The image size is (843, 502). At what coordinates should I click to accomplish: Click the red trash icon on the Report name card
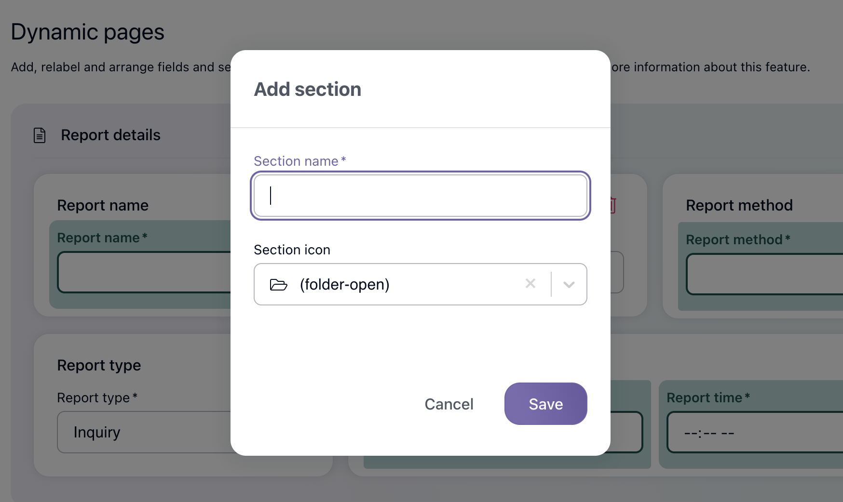(612, 205)
